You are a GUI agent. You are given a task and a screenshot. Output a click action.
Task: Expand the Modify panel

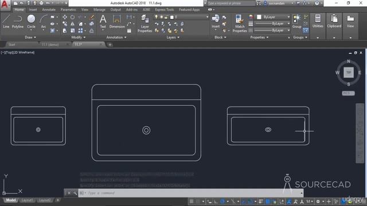point(79,37)
